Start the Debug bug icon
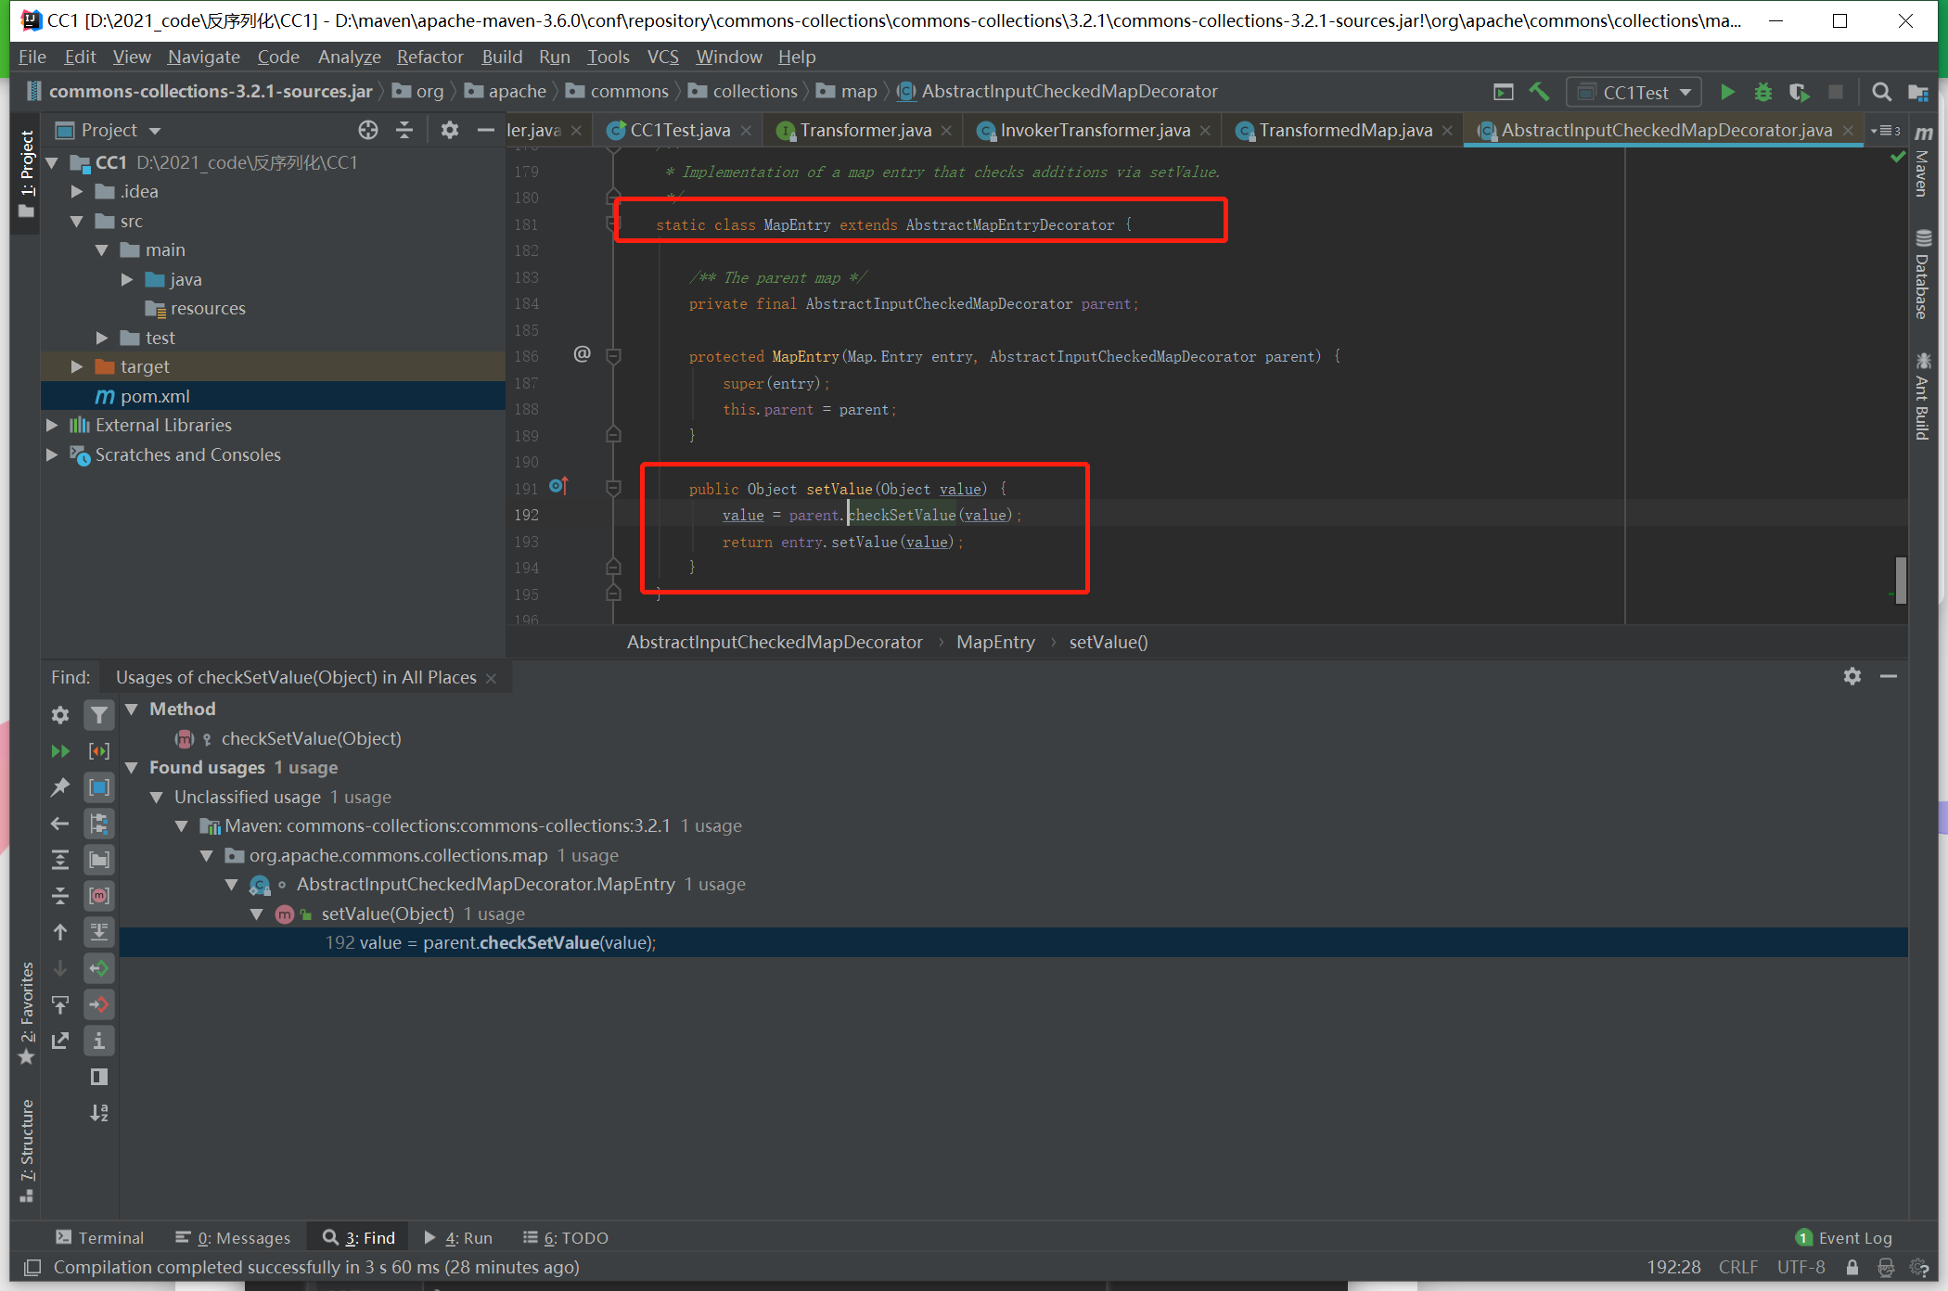The image size is (1948, 1291). [x=1763, y=92]
